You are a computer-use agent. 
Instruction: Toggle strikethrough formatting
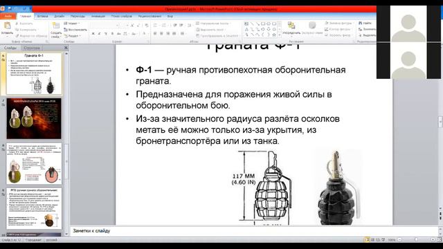118,34
